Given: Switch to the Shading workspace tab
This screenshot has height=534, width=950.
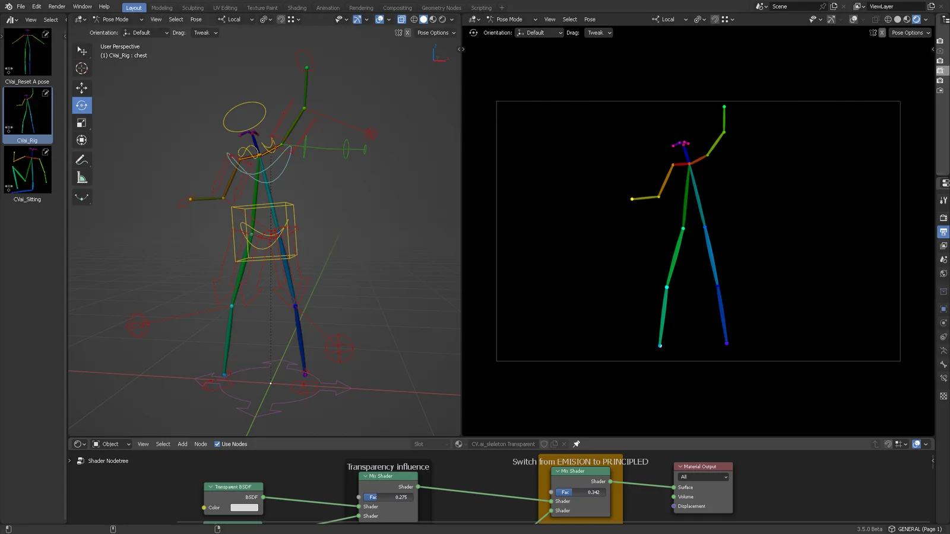Looking at the screenshot, I should (x=297, y=8).
